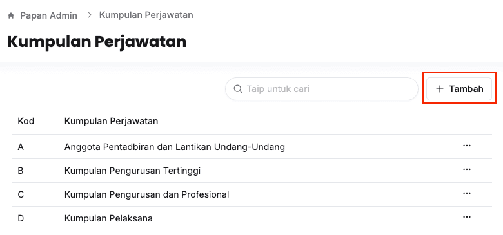Image resolution: width=503 pixels, height=235 pixels.
Task: Select the Kumpulan Pengurusan Tertinggi row
Action: (252, 171)
